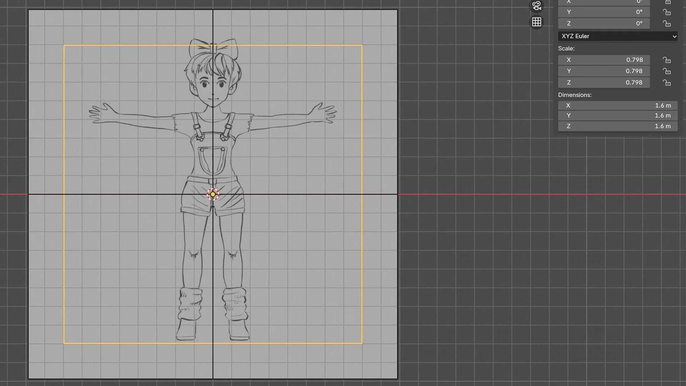
Task: Select the Scale Y value field
Action: coord(603,71)
